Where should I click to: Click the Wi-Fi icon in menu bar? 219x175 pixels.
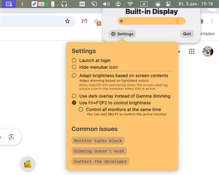130,4
